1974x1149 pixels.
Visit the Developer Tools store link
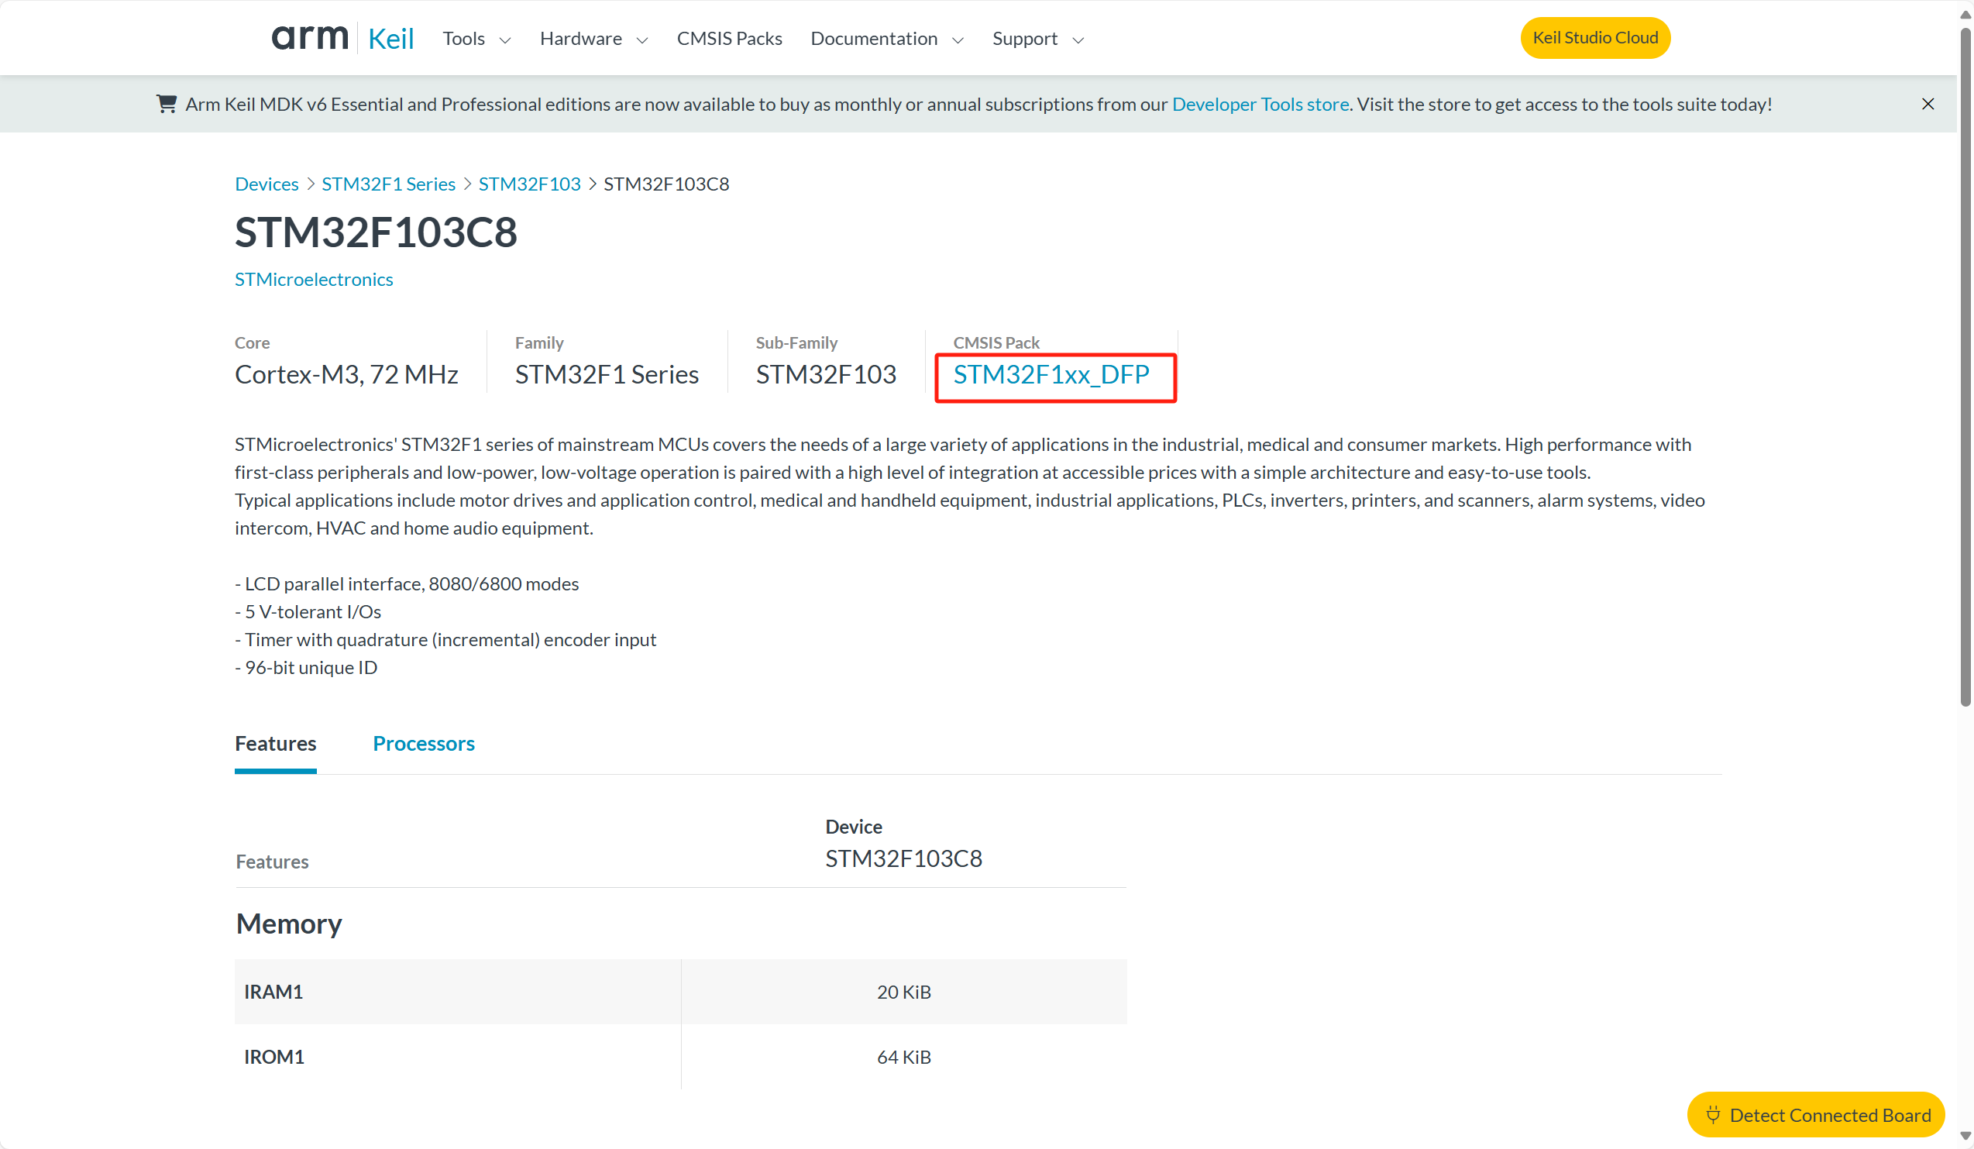point(1260,104)
